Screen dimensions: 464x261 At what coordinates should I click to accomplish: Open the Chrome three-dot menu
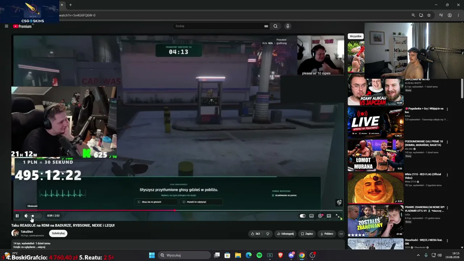tap(458, 15)
